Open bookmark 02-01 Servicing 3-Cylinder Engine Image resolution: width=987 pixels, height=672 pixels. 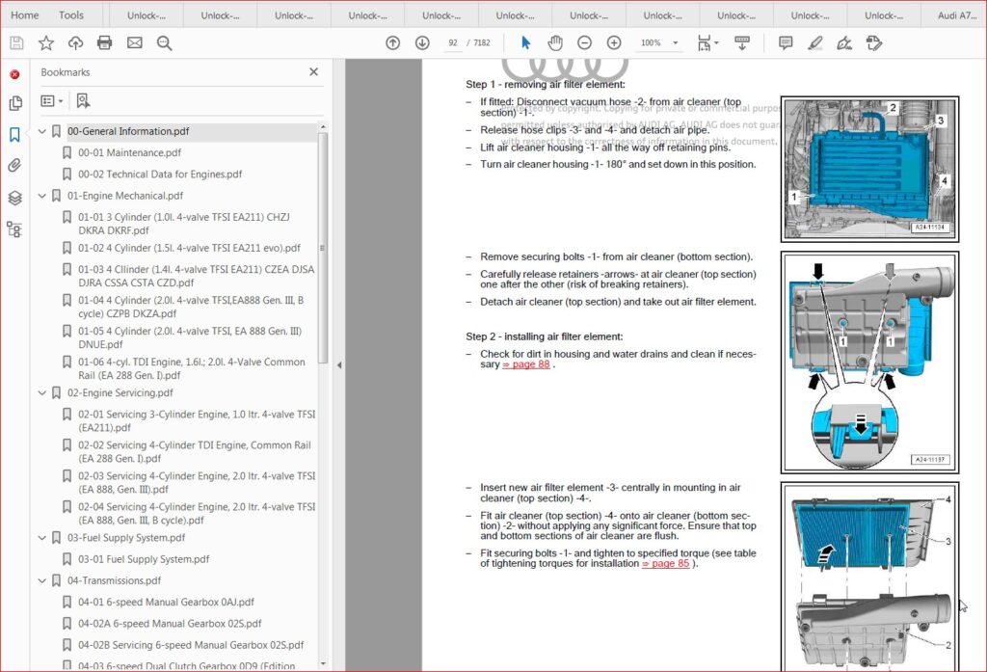point(197,420)
